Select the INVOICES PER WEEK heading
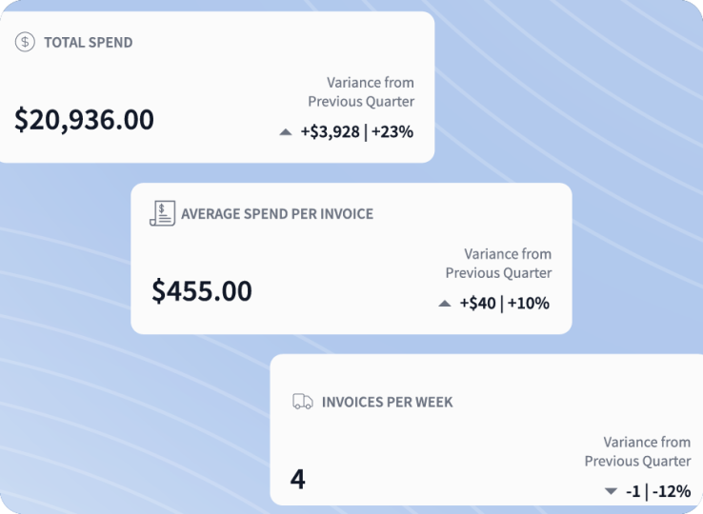Viewport: 703px width, 514px height. pyautogui.click(x=387, y=402)
